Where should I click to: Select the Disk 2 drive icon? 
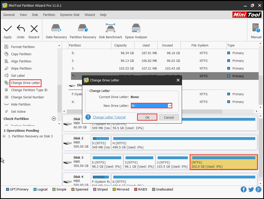pyautogui.click(x=67, y=143)
